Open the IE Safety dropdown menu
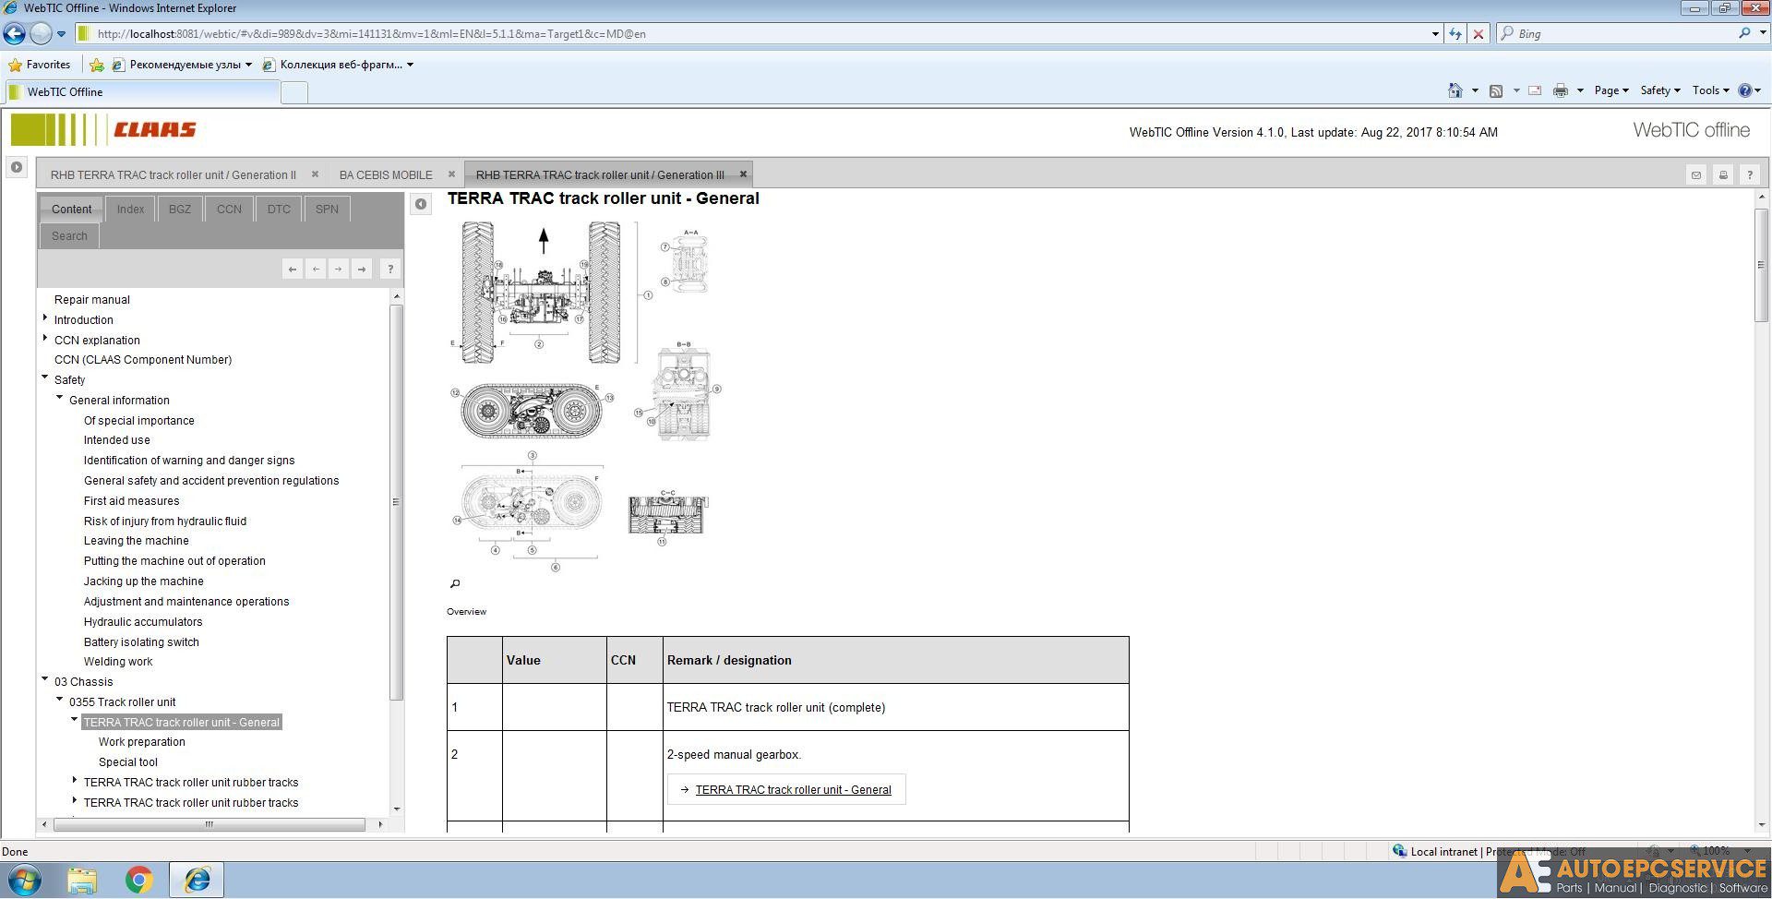 [x=1659, y=90]
